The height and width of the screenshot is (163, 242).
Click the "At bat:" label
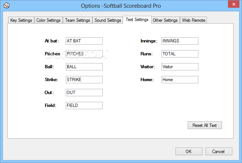click(x=52, y=41)
